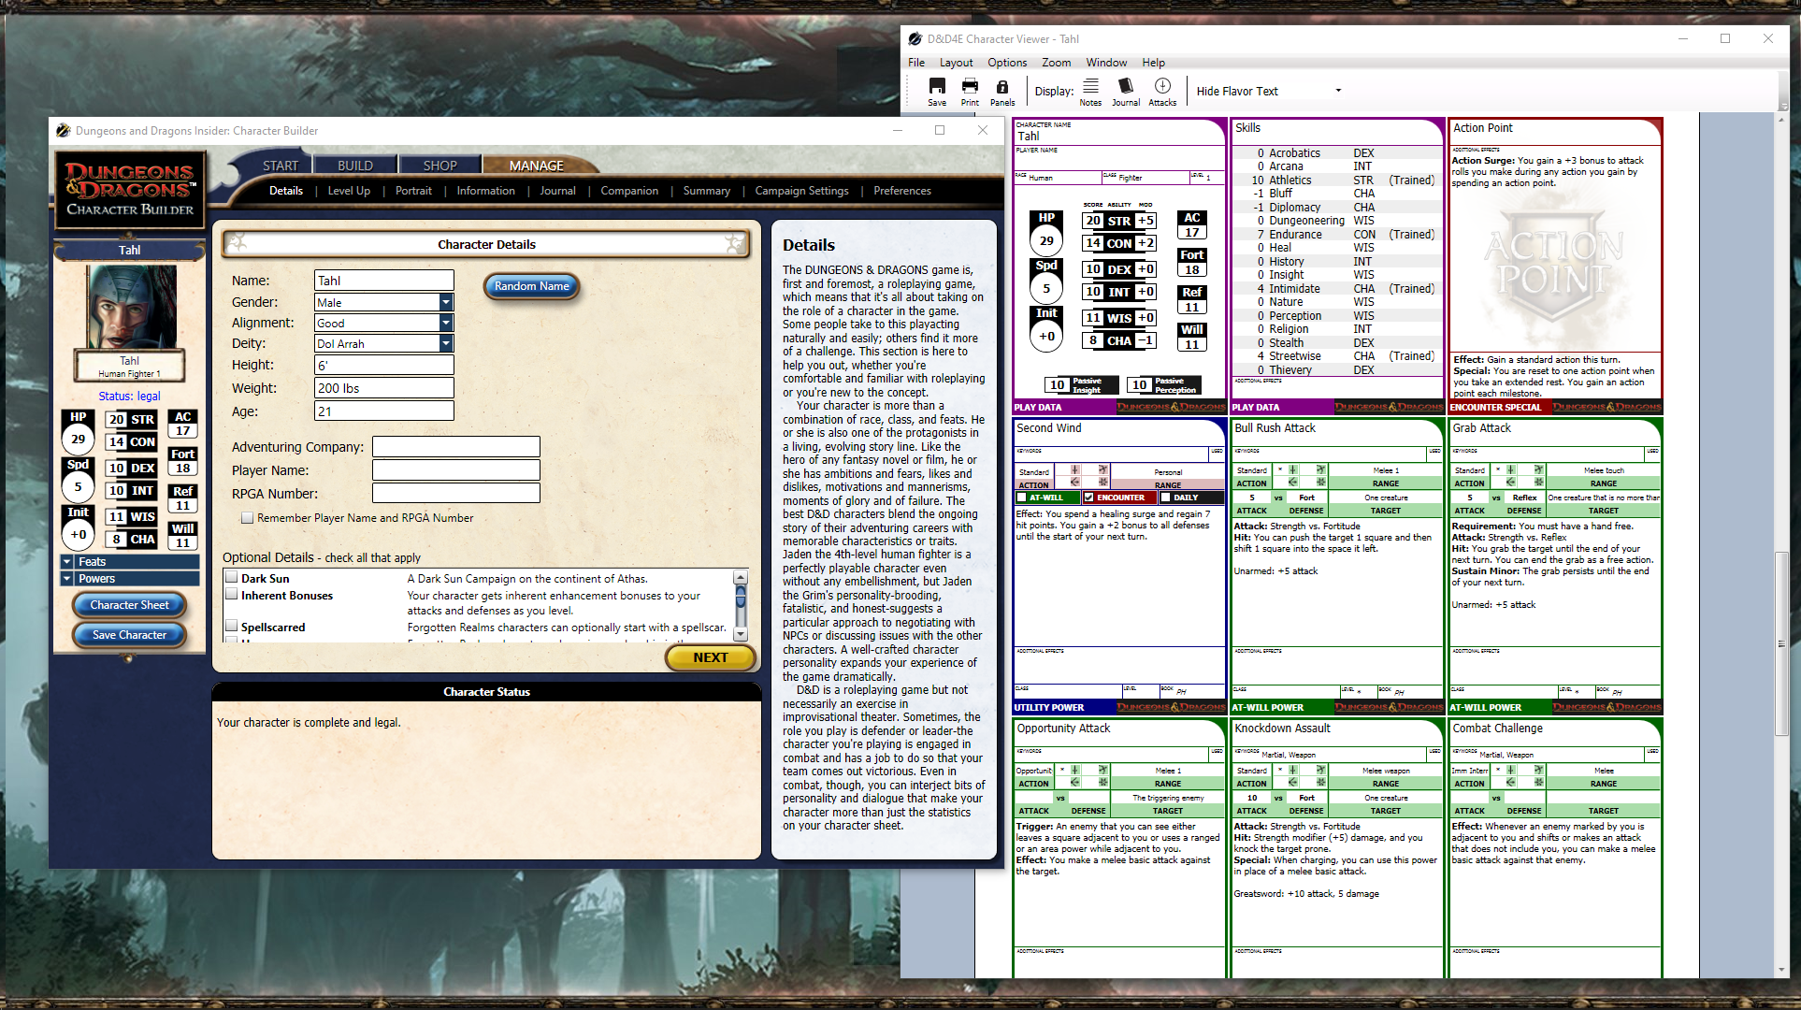Click the Random Name button

(x=531, y=286)
